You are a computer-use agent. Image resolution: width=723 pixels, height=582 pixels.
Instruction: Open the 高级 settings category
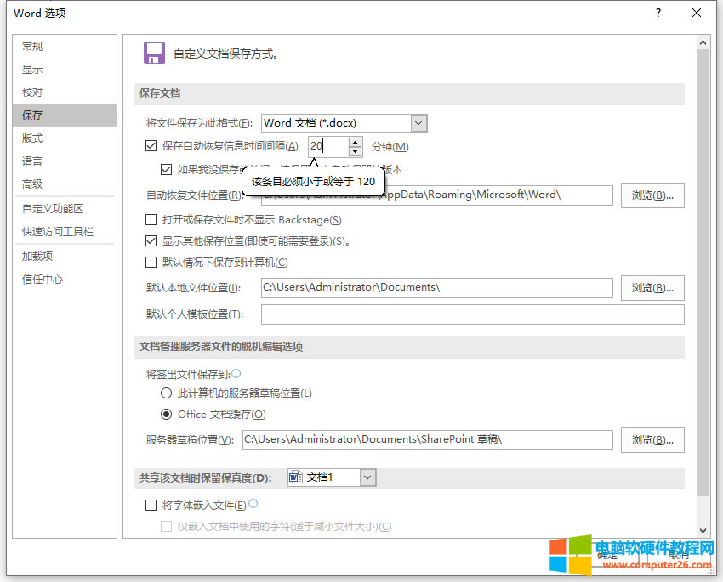[x=32, y=184]
